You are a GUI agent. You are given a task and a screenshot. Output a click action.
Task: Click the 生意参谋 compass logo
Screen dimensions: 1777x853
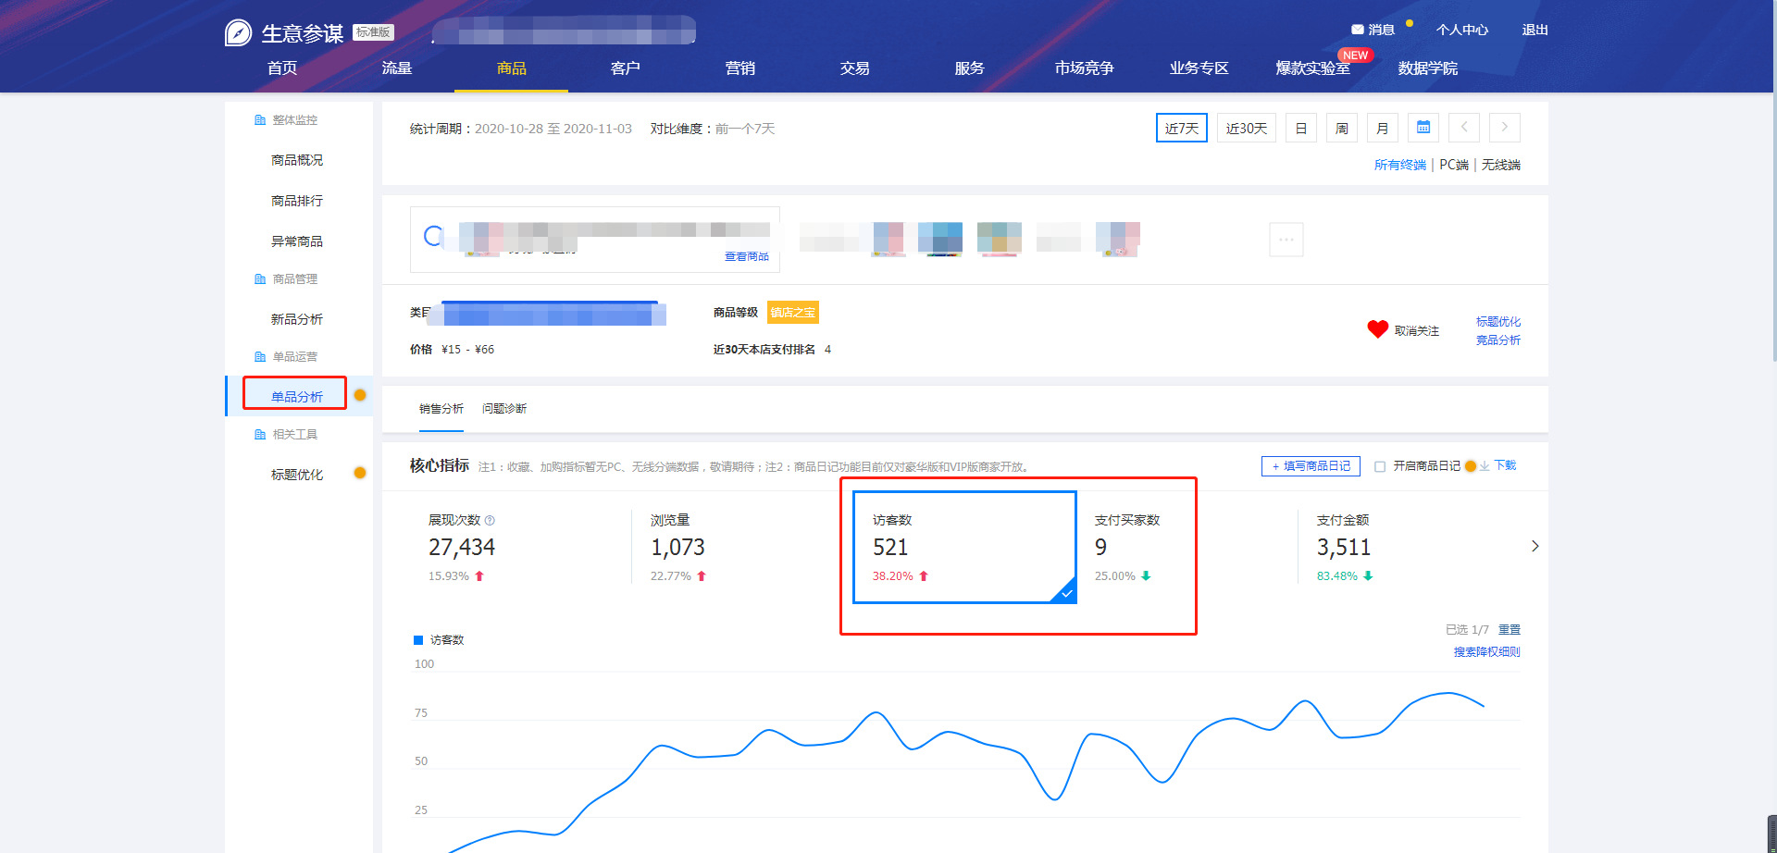click(238, 33)
